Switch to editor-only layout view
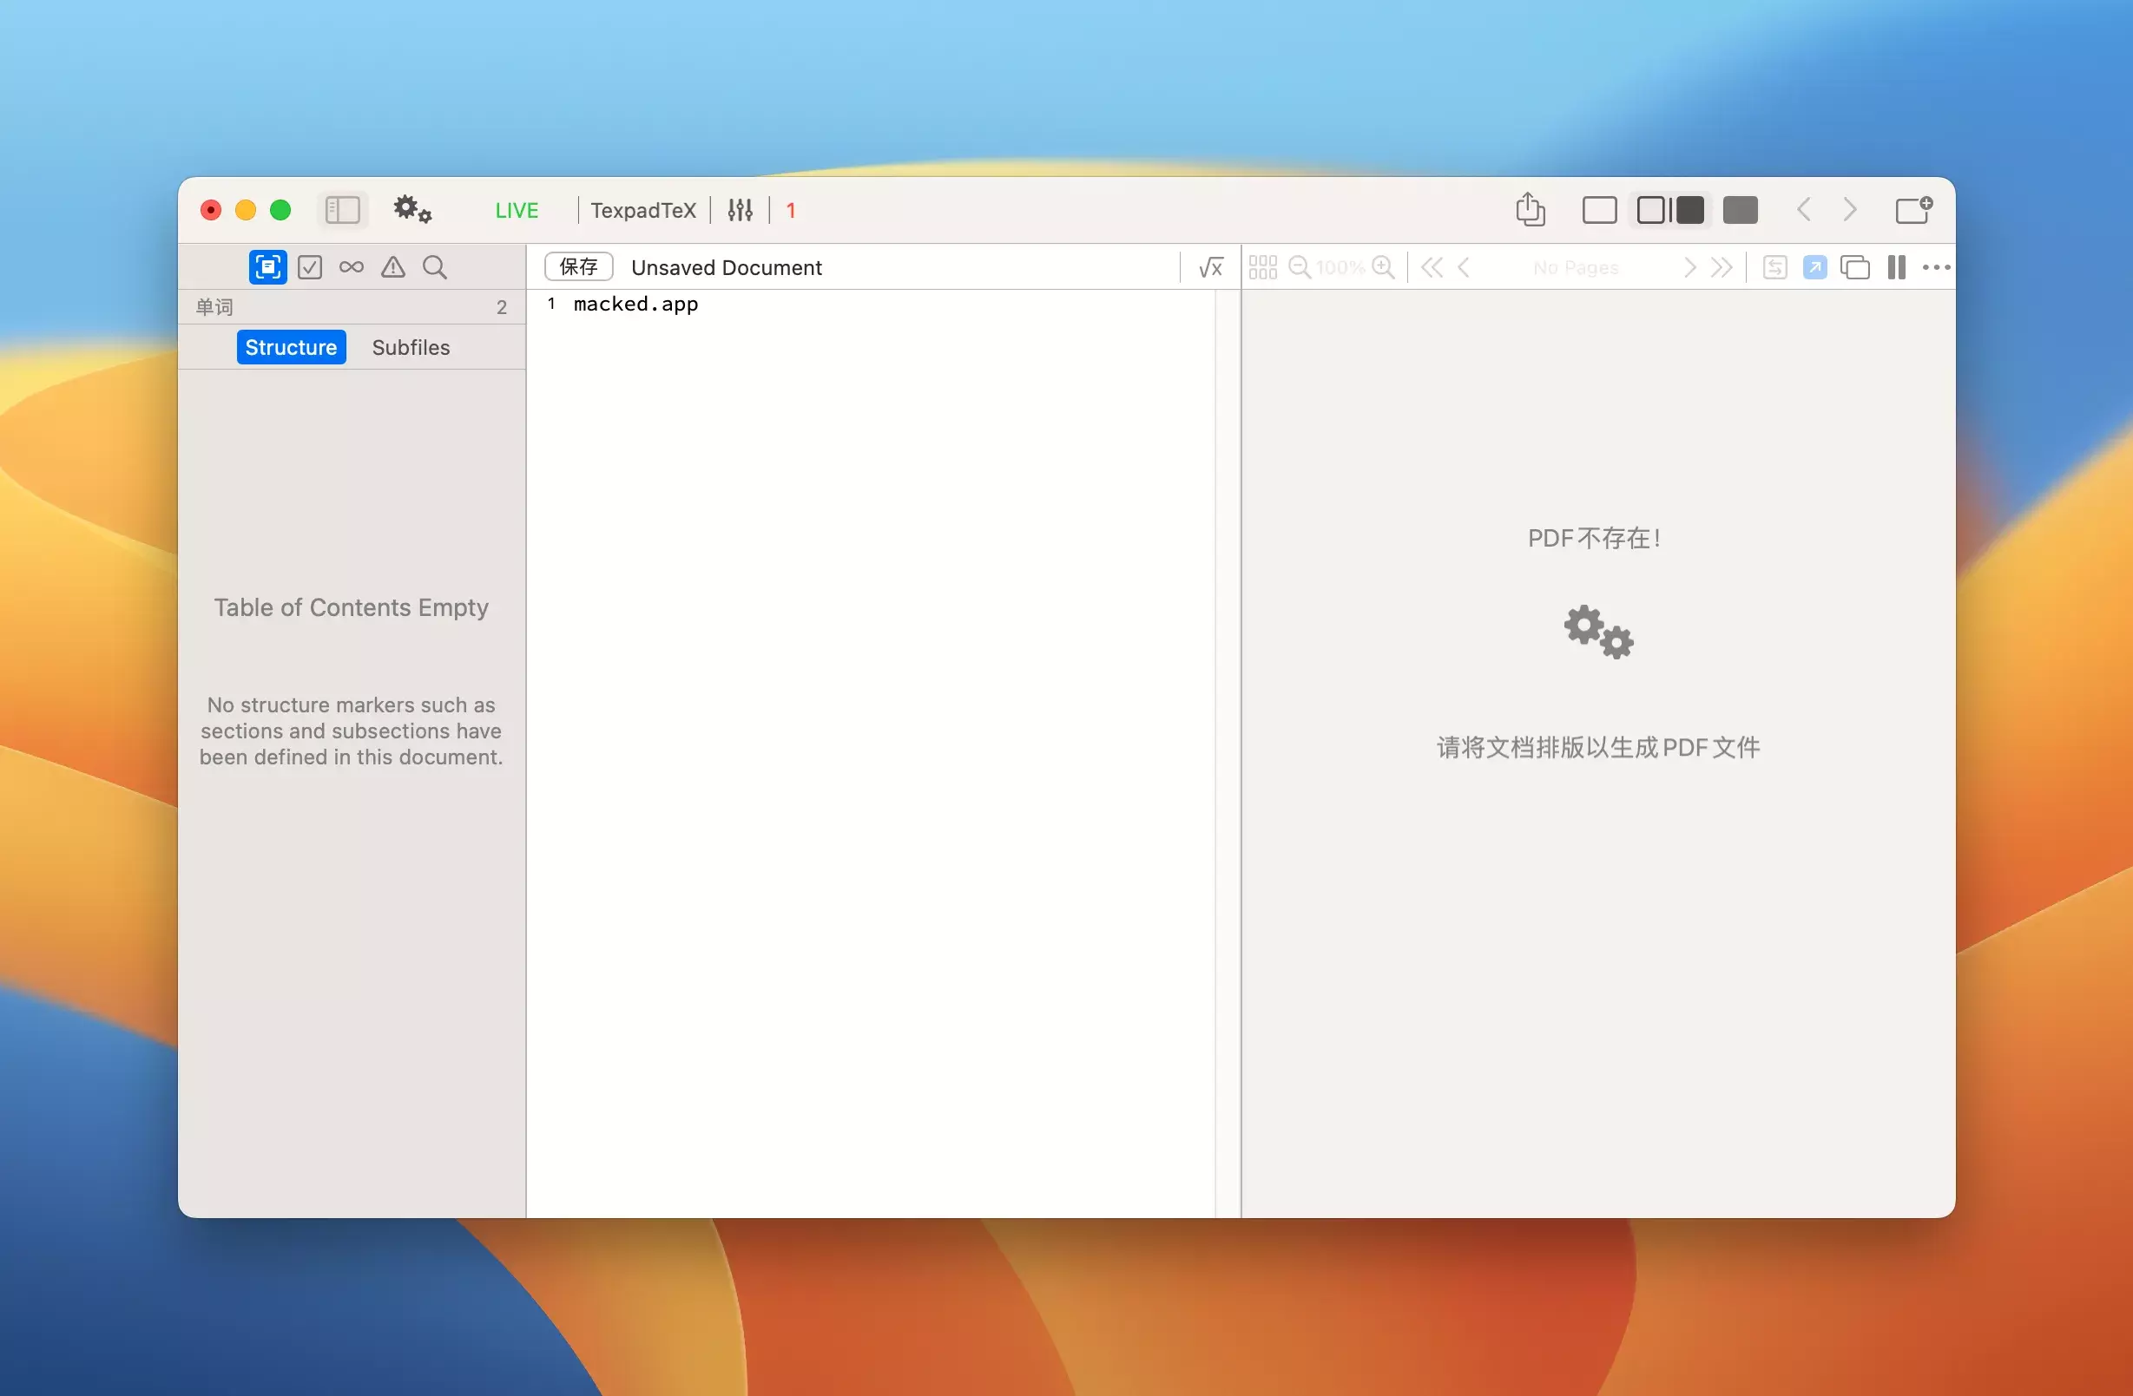2133x1396 pixels. 1599,210
